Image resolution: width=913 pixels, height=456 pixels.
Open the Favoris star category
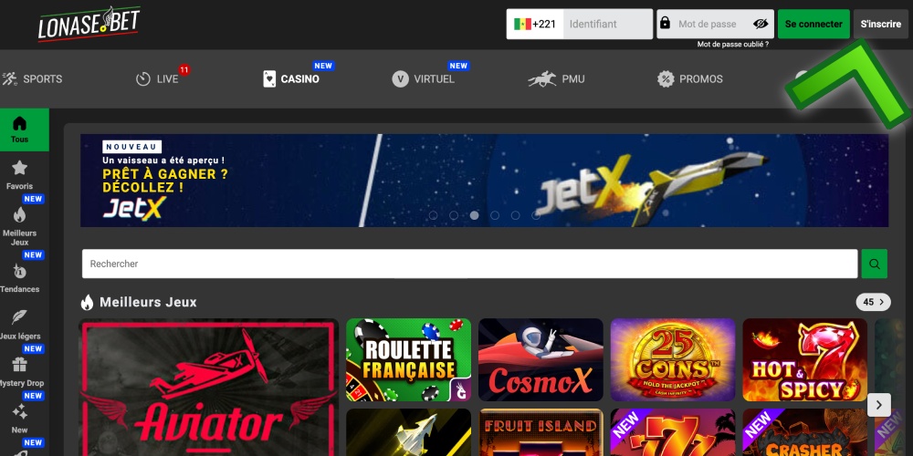(20, 175)
